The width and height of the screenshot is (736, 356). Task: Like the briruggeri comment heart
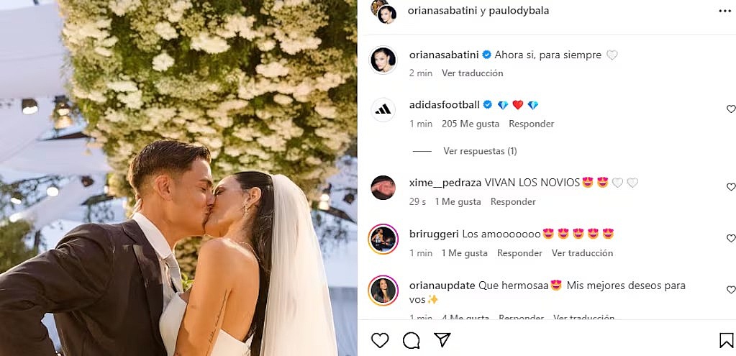click(731, 238)
